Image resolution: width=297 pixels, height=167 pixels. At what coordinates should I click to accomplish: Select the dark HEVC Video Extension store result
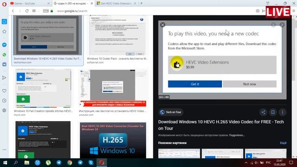(43, 140)
